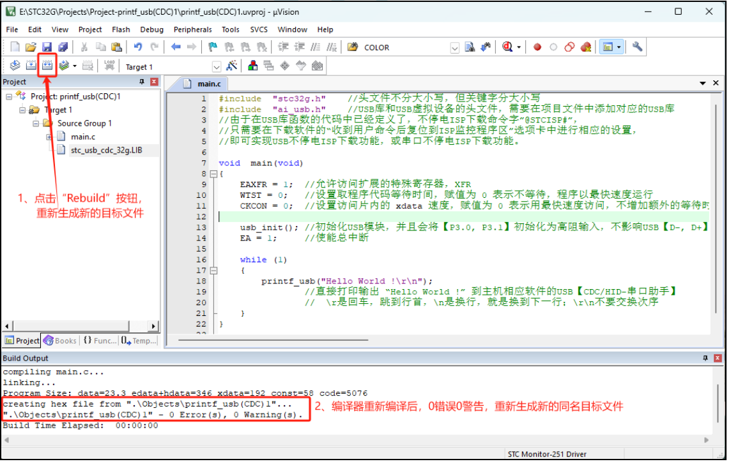The width and height of the screenshot is (731, 464).
Task: Click the Project panel horizontal scrollbar right arrow
Action: point(154,328)
